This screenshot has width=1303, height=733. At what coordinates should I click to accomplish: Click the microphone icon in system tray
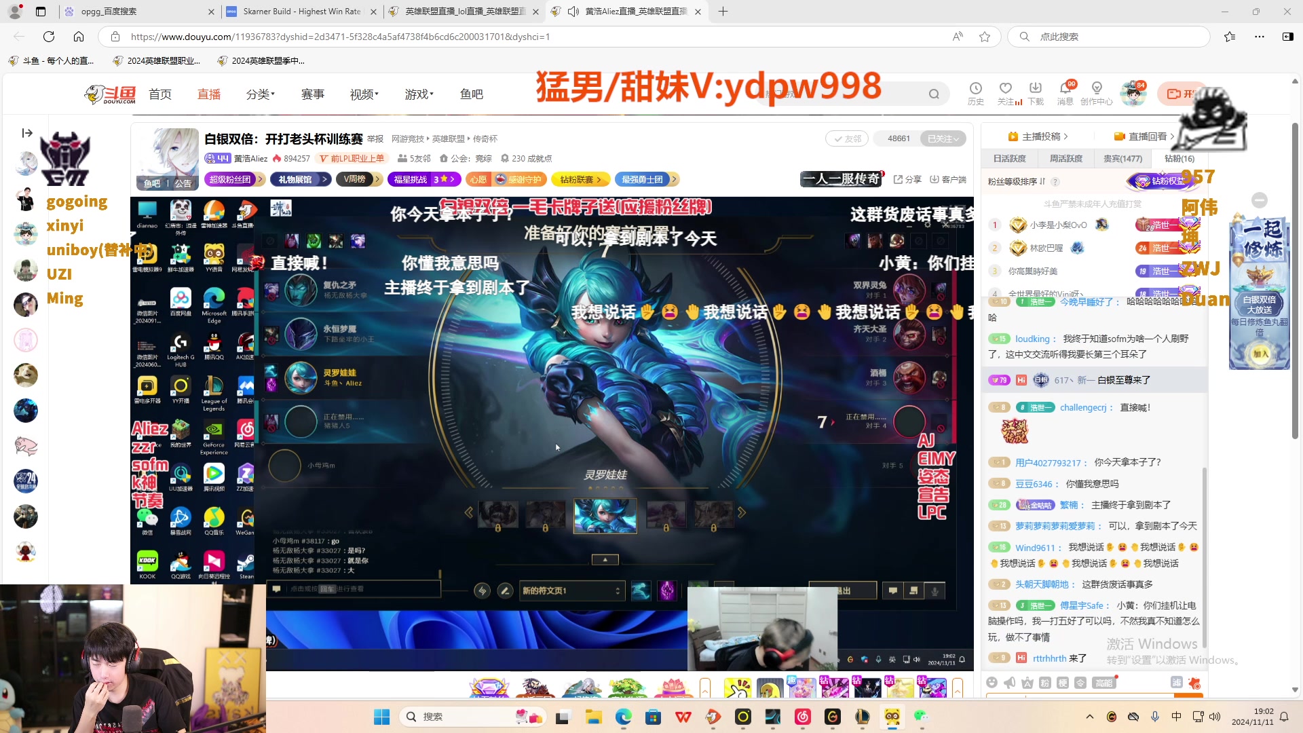coord(1155,717)
